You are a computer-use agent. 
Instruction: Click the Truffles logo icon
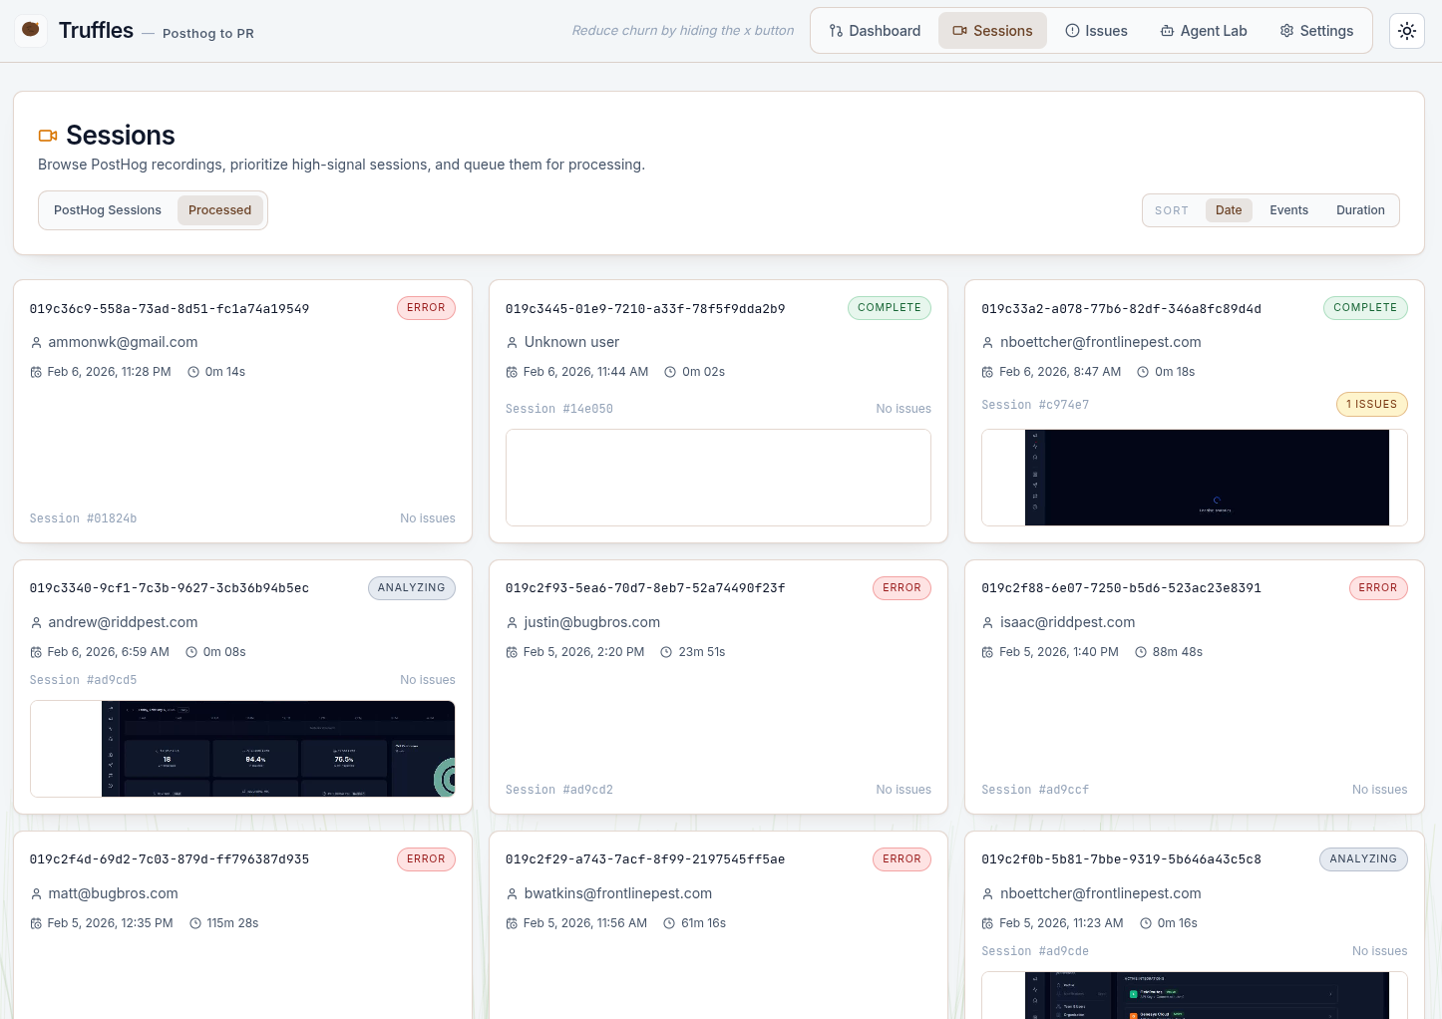[31, 30]
